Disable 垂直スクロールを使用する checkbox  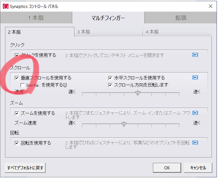(17, 78)
